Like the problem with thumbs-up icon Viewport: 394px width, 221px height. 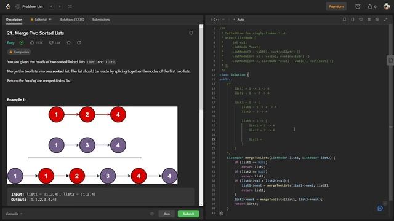pyautogui.click(x=36, y=43)
